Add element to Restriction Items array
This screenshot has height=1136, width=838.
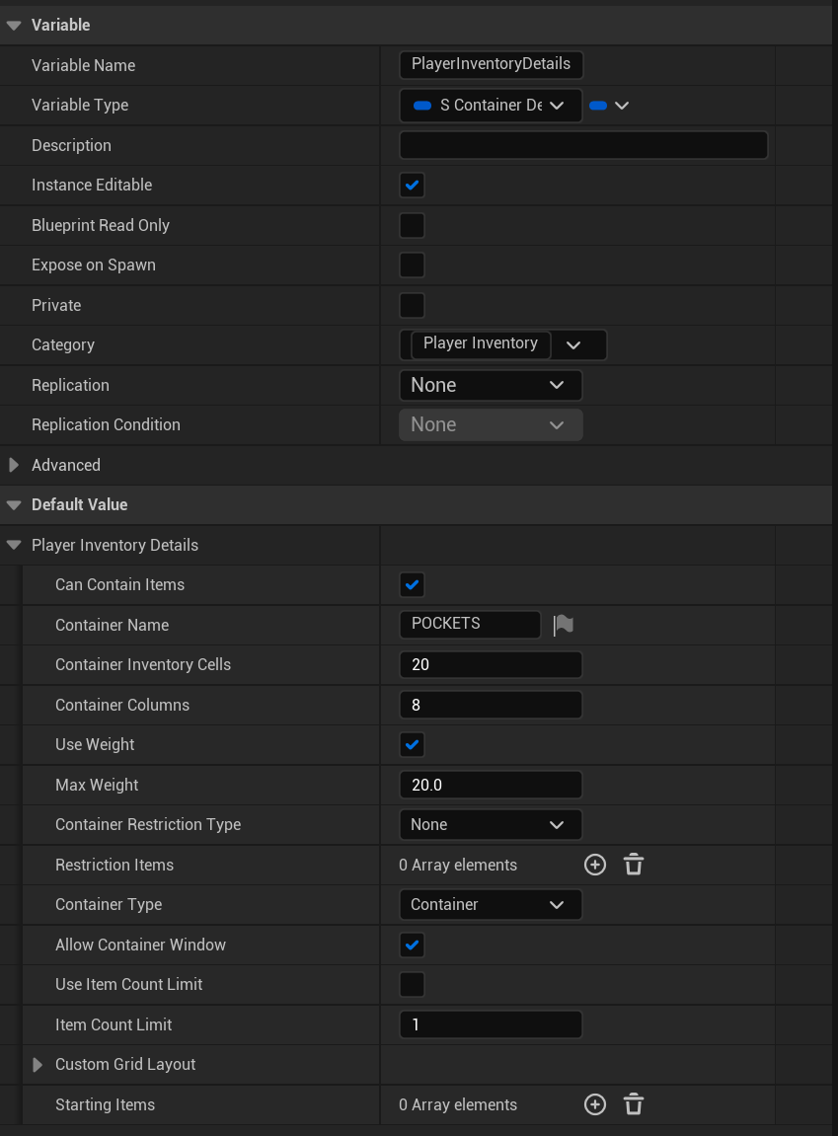[x=594, y=865]
